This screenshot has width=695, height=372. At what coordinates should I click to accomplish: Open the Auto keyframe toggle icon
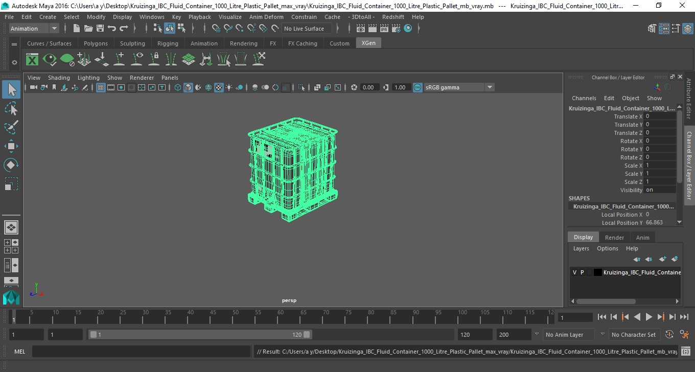point(670,335)
